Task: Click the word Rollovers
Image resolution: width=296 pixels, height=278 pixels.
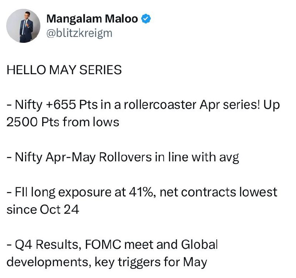Action: pyautogui.click(x=125, y=157)
